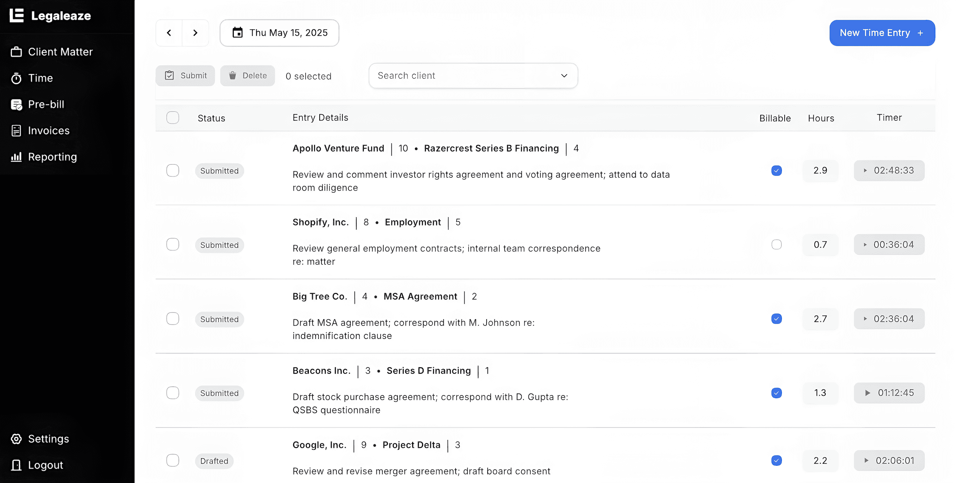The width and height of the screenshot is (956, 483).
Task: Toggle billable checkbox for Shopify entry
Action: click(776, 245)
